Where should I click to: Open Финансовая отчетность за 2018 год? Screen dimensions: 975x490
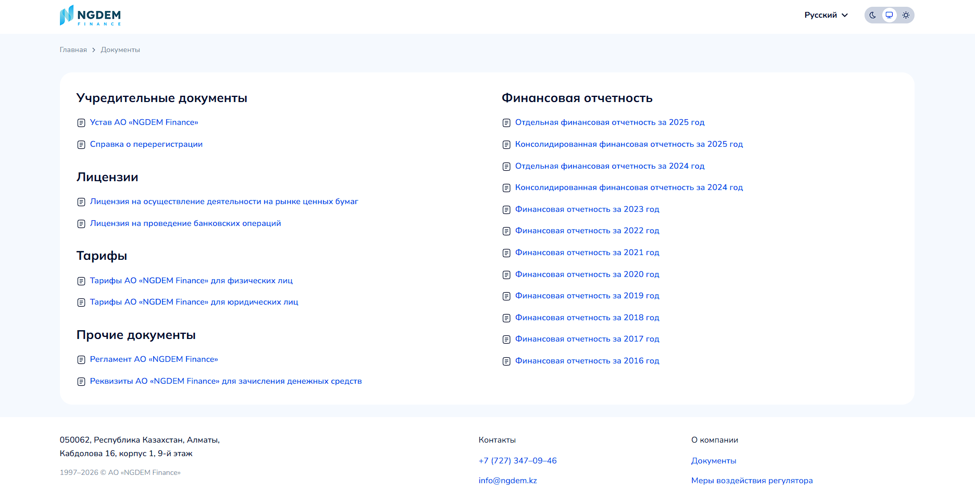point(587,318)
